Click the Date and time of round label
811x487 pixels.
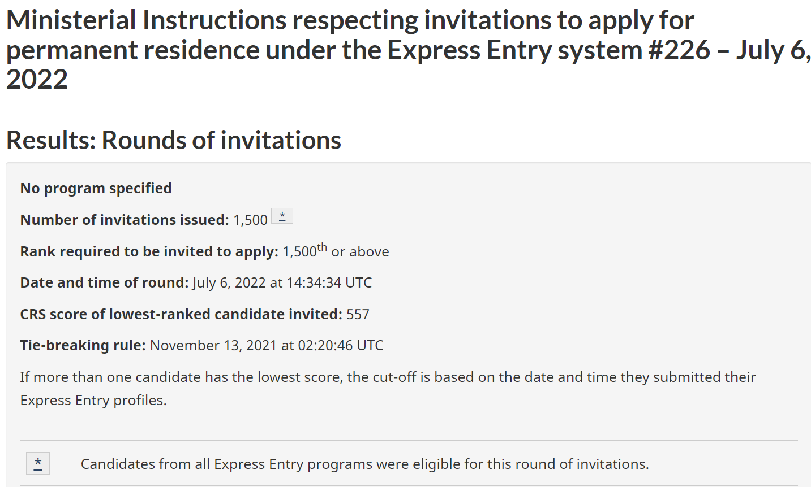coord(104,282)
